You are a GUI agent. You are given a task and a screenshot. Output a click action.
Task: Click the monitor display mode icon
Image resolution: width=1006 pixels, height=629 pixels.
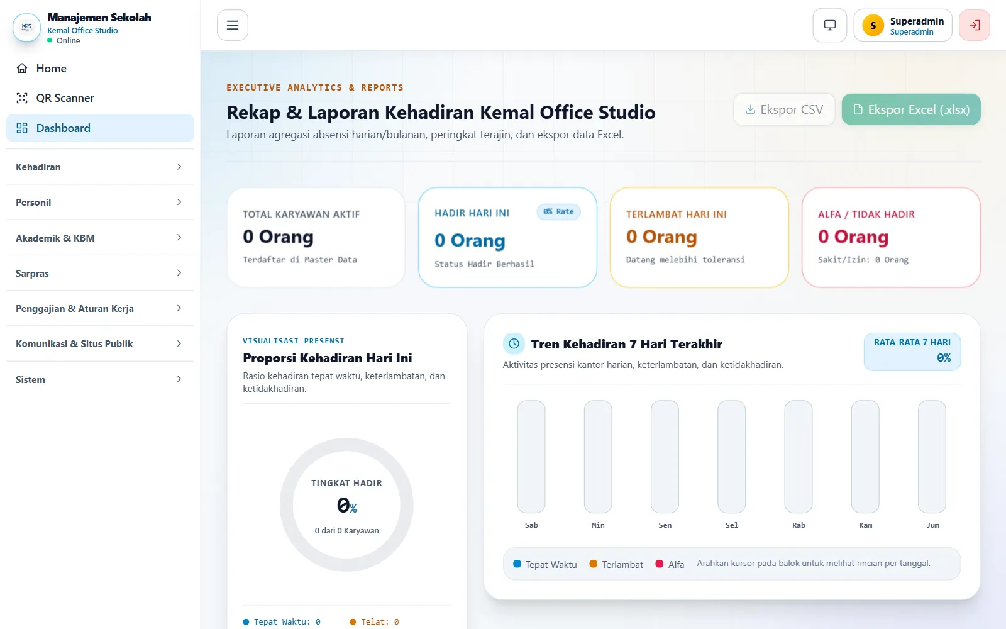(830, 25)
